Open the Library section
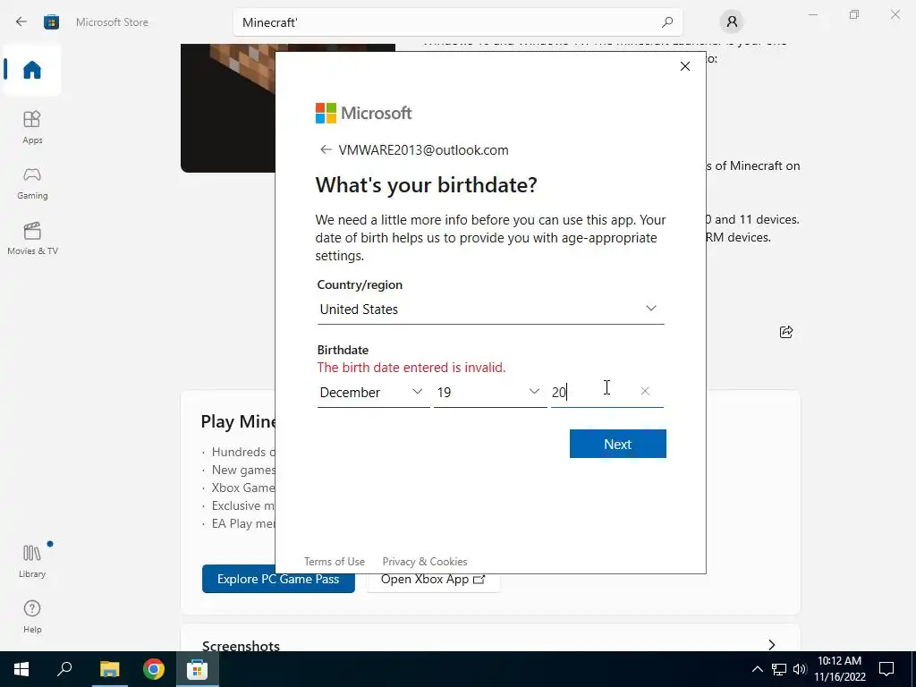The width and height of the screenshot is (916, 687). point(32,561)
